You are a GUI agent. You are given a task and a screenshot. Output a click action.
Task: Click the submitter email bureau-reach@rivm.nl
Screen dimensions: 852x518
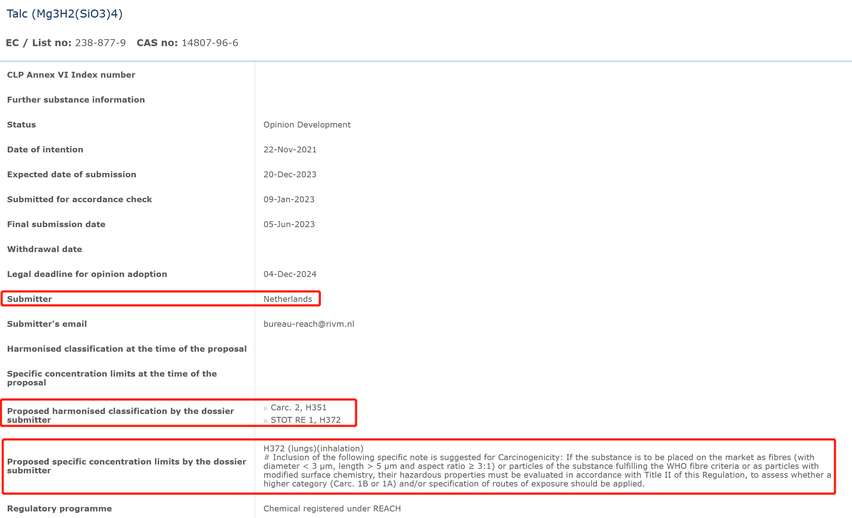click(309, 324)
